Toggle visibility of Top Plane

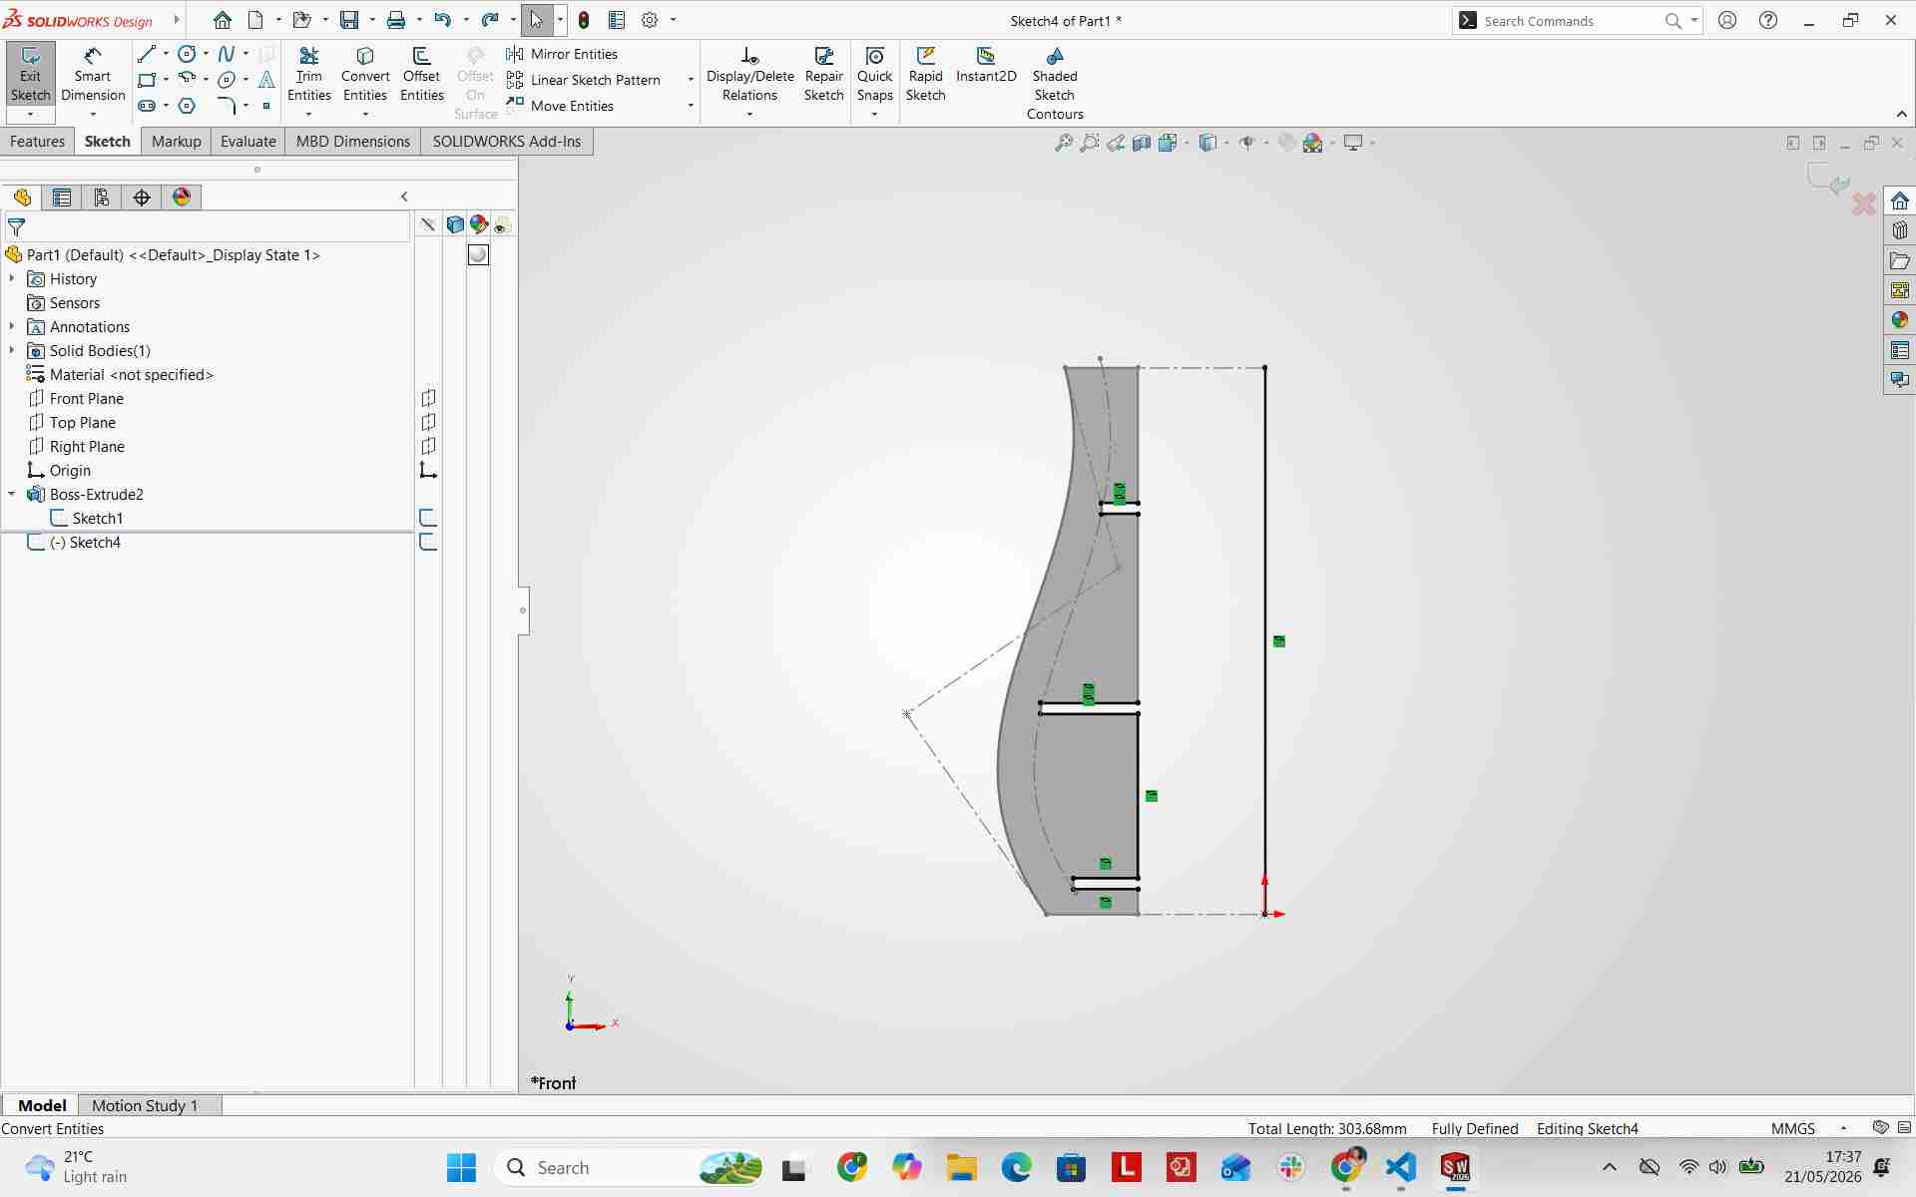pos(428,422)
